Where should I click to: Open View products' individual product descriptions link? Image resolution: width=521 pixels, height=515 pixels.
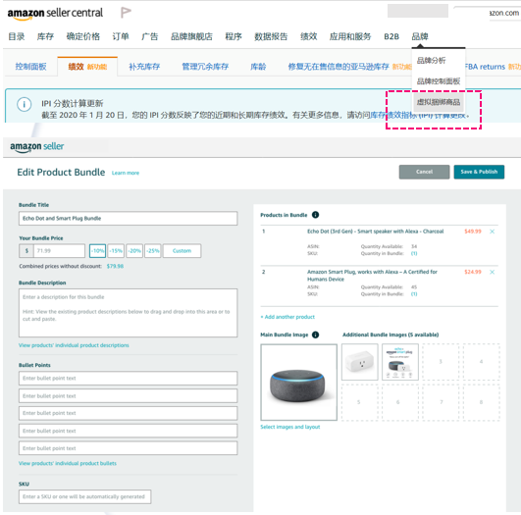point(74,345)
